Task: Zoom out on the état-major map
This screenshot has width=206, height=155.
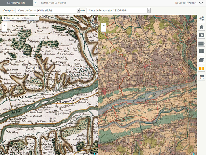Action: pos(104,29)
